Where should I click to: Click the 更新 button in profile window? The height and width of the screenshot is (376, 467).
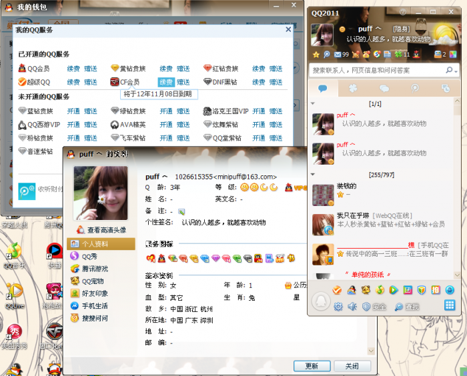click(312, 366)
